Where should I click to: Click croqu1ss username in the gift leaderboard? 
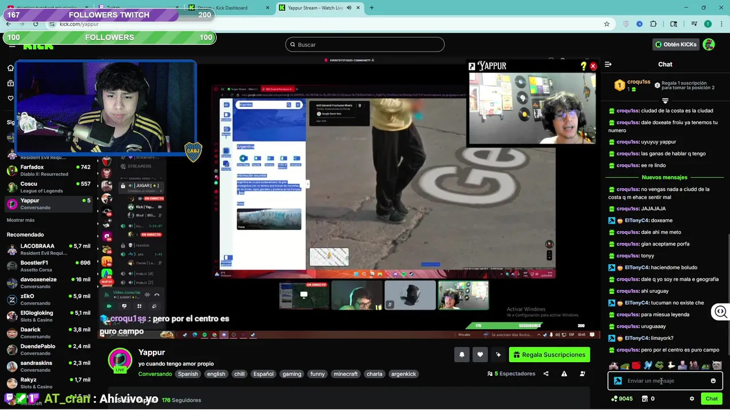pos(639,82)
